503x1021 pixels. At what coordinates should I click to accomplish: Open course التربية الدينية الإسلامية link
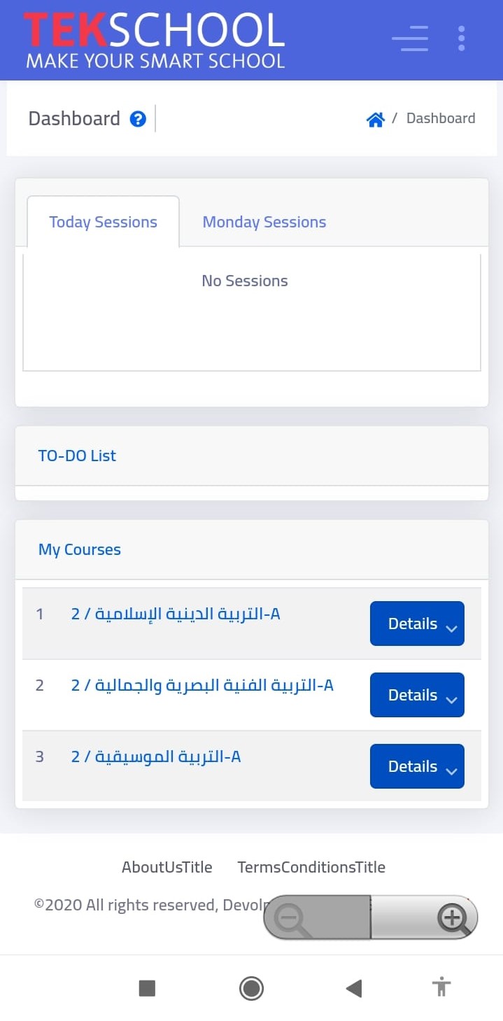176,614
